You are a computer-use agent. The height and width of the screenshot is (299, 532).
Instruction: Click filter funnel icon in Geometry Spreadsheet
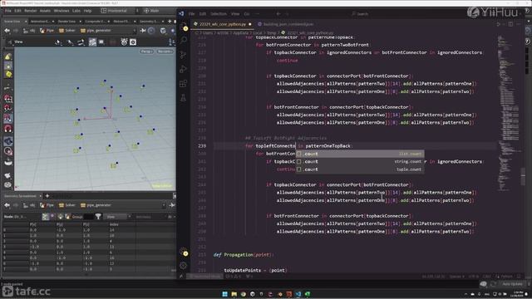(x=98, y=216)
